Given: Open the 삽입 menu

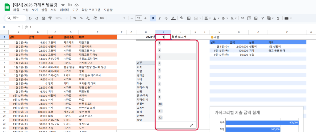Looking at the screenshot, I should 44,10.
